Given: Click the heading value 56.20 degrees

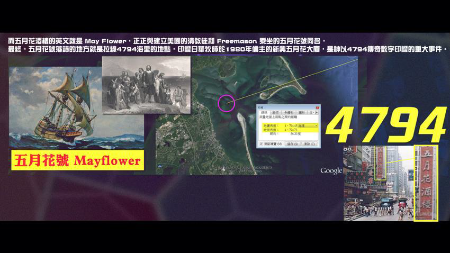Looking at the screenshot, I should (295, 134).
